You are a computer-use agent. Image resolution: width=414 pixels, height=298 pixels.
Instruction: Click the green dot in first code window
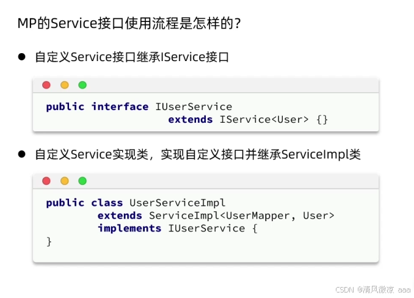82,85
